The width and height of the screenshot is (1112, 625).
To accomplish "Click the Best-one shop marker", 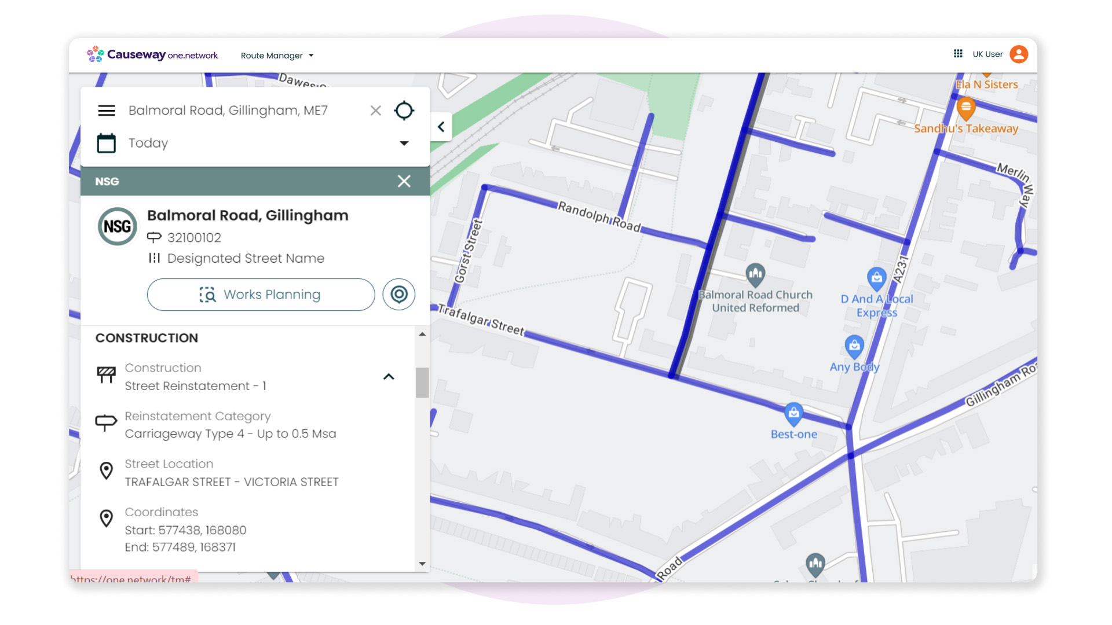I will point(793,414).
